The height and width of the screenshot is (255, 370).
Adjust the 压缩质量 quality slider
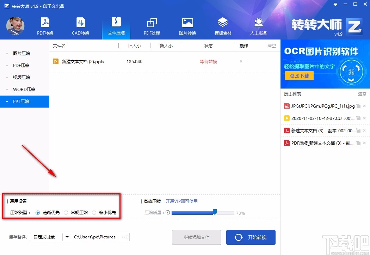[x=215, y=212]
